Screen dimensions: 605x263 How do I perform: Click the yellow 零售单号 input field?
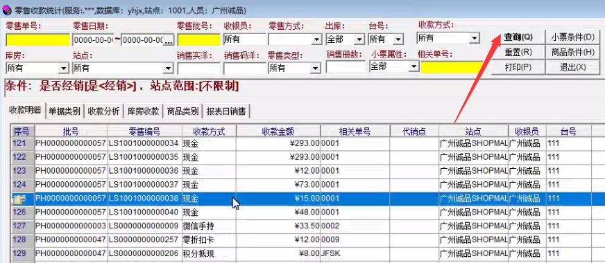(37, 39)
